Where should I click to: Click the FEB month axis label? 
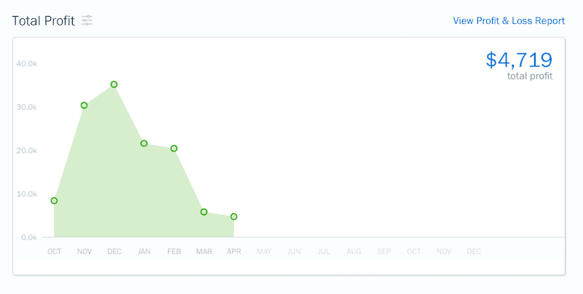(x=174, y=252)
